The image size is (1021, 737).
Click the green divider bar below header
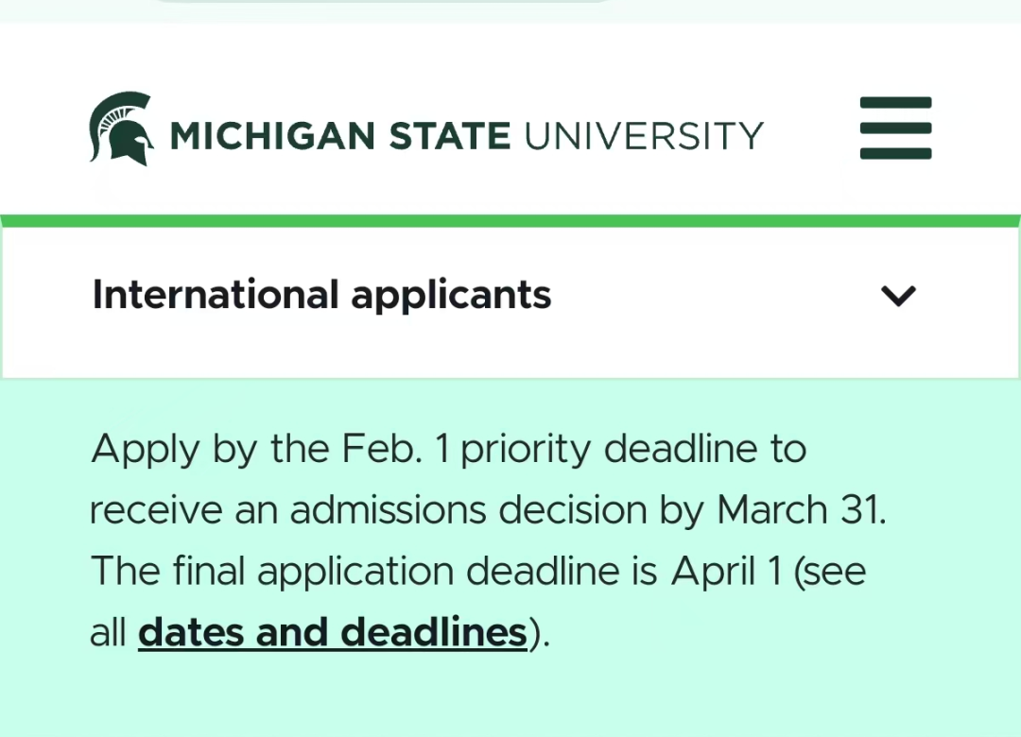pyautogui.click(x=510, y=221)
